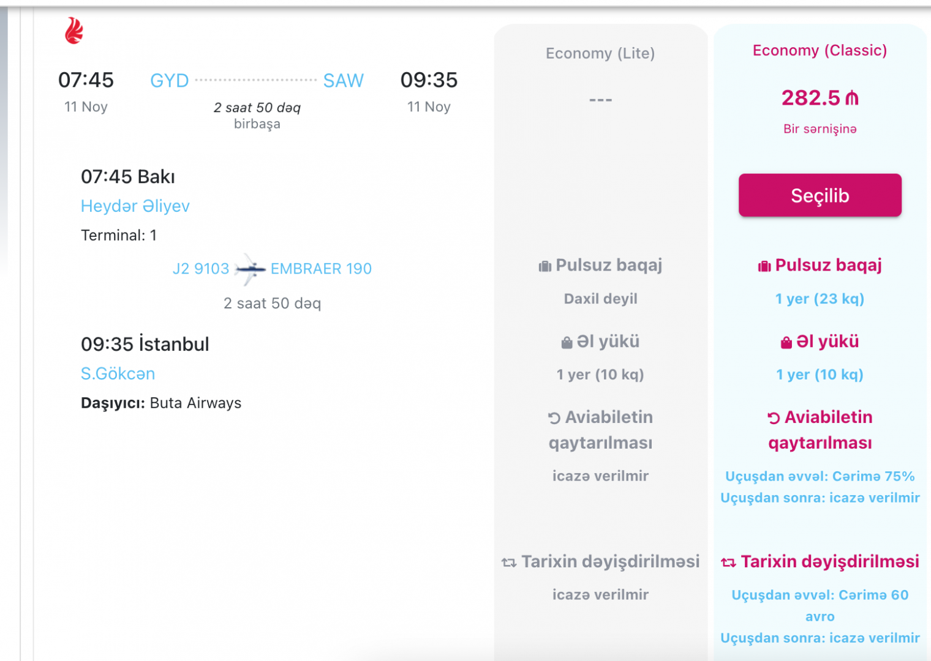Click the SAW arrival airport code

[343, 81]
